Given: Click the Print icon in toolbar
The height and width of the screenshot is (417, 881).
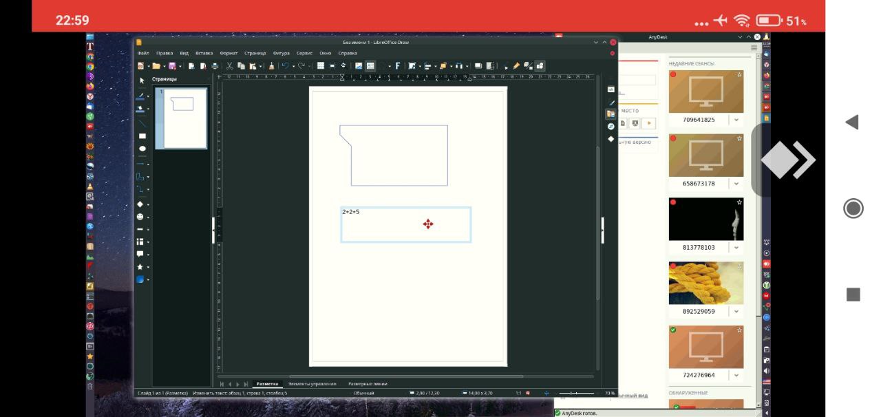Looking at the screenshot, I should (x=215, y=66).
